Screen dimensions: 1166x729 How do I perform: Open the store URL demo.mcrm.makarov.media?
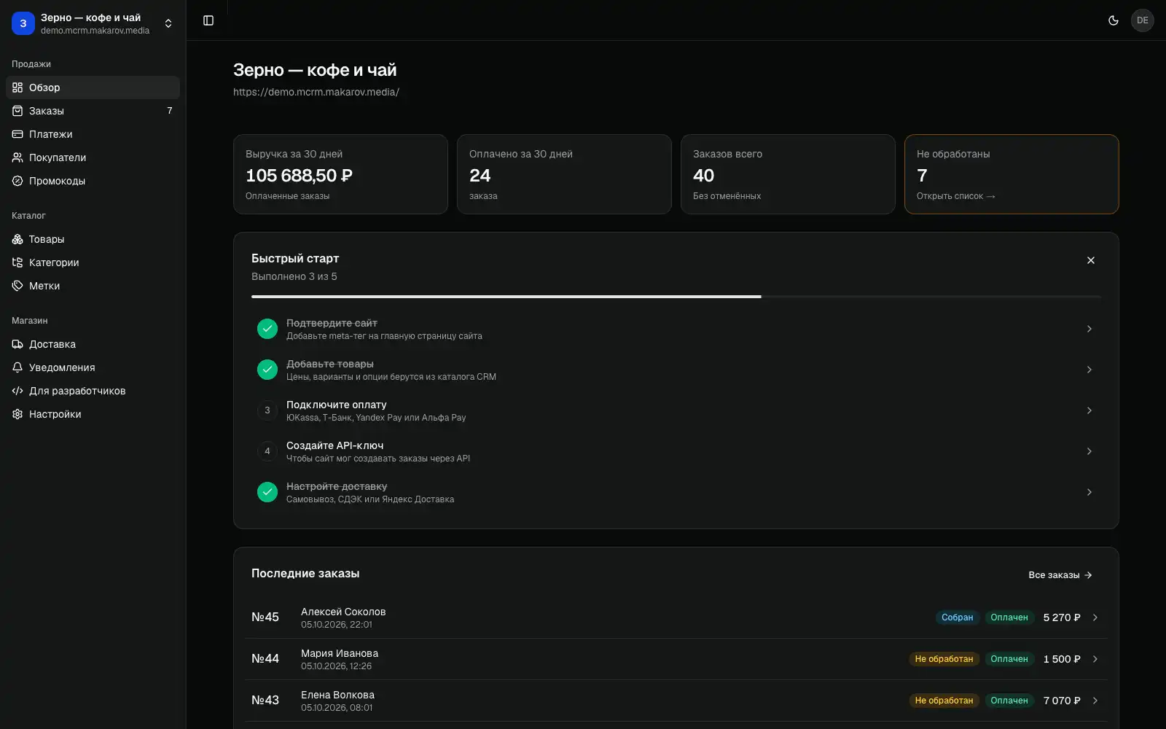pyautogui.click(x=316, y=92)
